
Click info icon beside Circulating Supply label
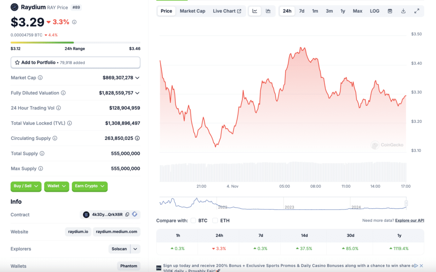click(x=55, y=138)
